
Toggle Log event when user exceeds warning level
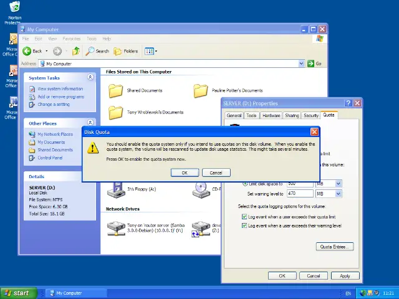(x=244, y=225)
